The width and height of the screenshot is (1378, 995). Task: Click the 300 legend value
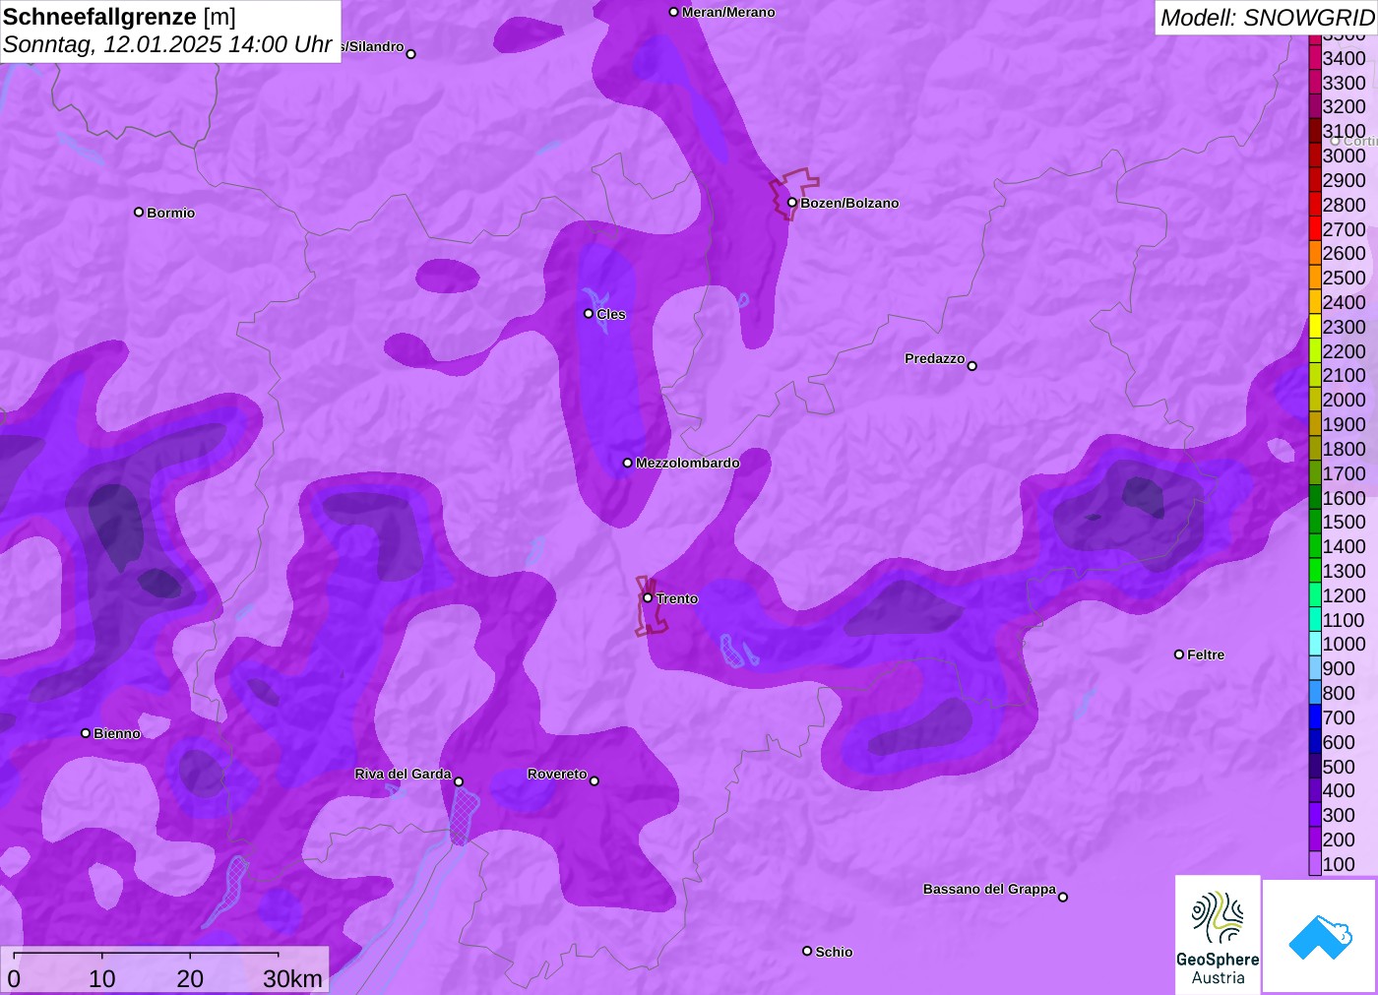click(x=1340, y=815)
